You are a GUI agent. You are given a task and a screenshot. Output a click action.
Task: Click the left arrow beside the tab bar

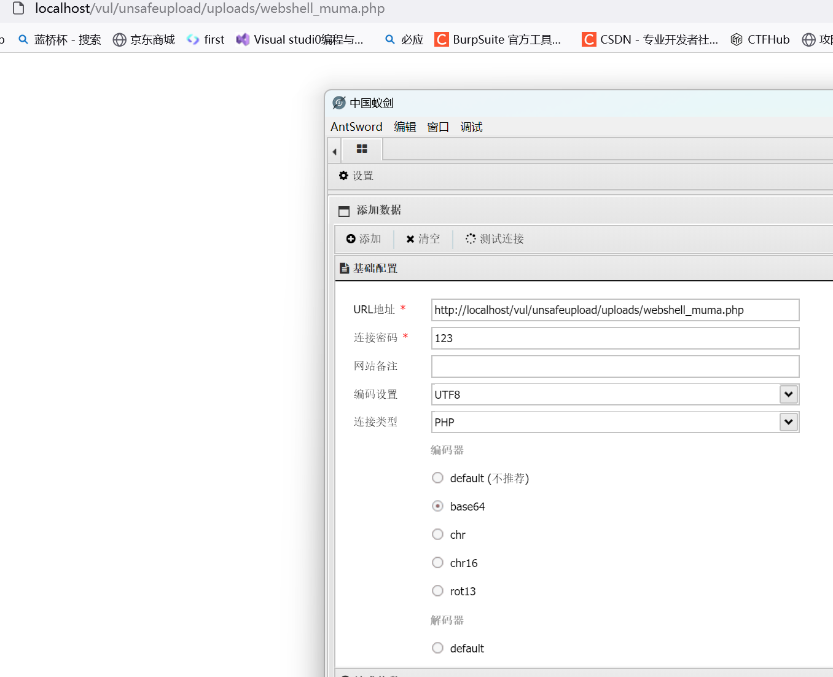[x=334, y=151]
